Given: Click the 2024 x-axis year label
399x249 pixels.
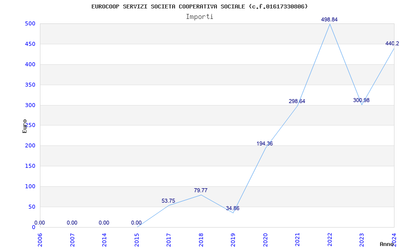Looking at the screenshot, I should (394, 240).
